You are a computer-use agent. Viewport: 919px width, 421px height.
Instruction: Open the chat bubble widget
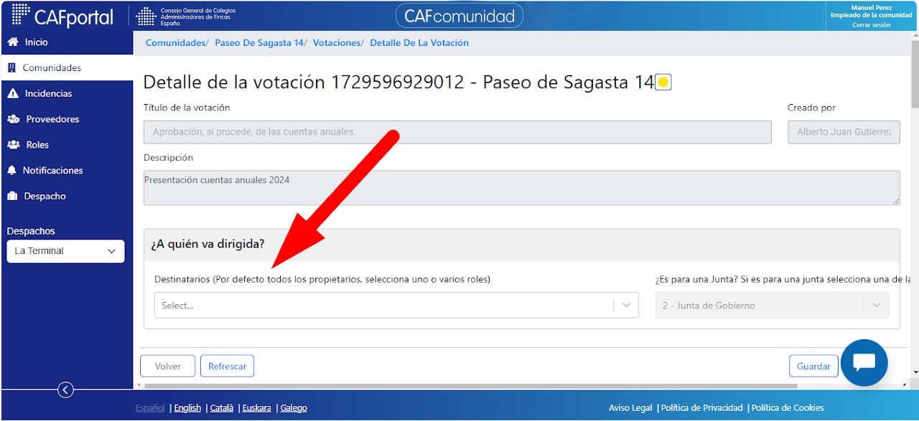click(864, 363)
